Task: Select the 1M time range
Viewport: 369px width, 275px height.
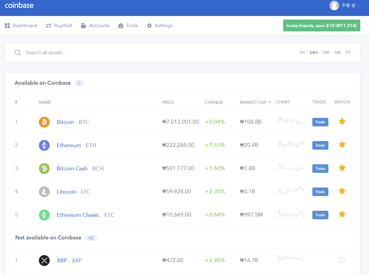Action: tap(337, 52)
